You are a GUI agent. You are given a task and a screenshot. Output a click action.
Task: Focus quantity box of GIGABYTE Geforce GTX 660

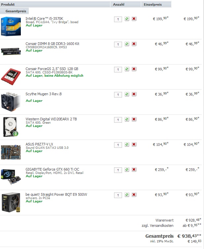pyautogui.click(x=118, y=170)
